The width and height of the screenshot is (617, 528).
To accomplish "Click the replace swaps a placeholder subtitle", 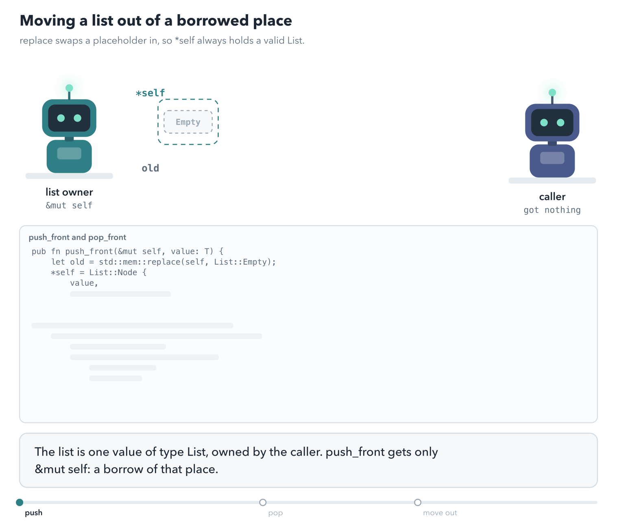I will pos(162,41).
